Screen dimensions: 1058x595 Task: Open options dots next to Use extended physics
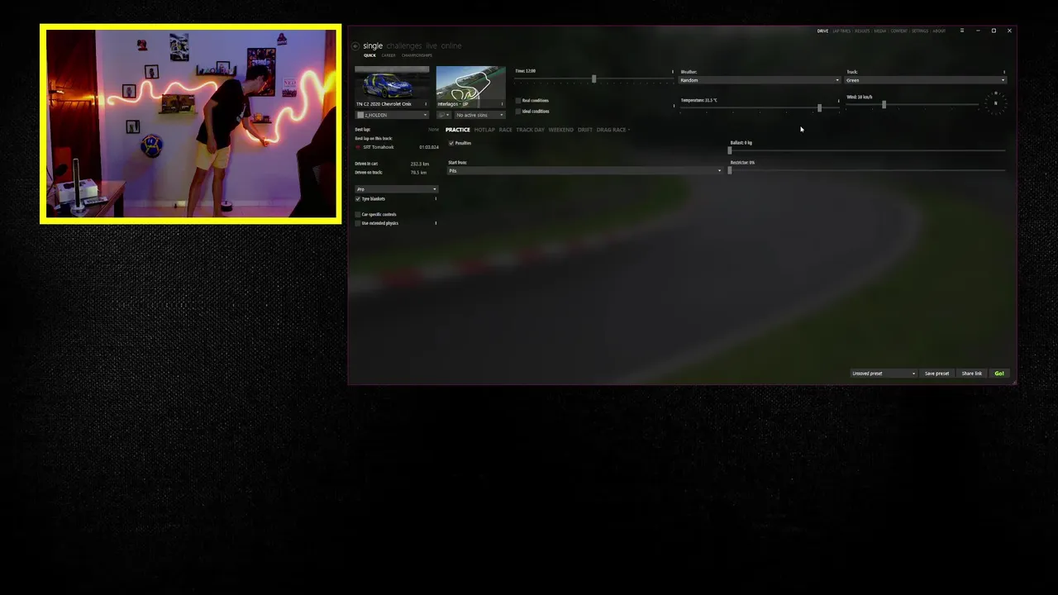pyautogui.click(x=436, y=223)
